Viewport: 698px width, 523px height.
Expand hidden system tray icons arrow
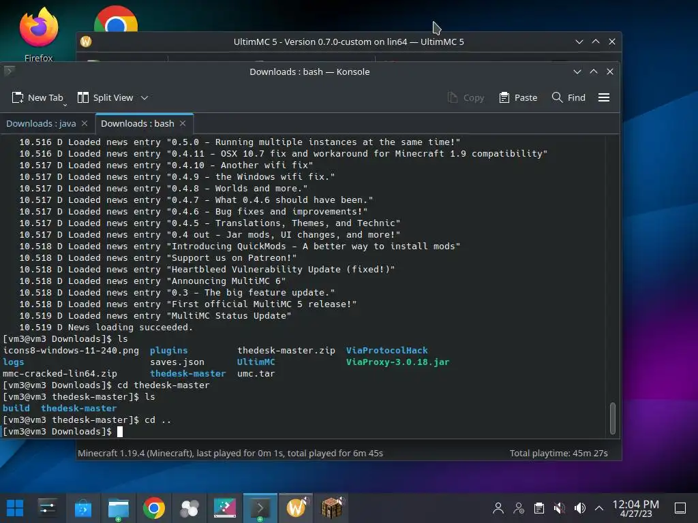coord(599,508)
